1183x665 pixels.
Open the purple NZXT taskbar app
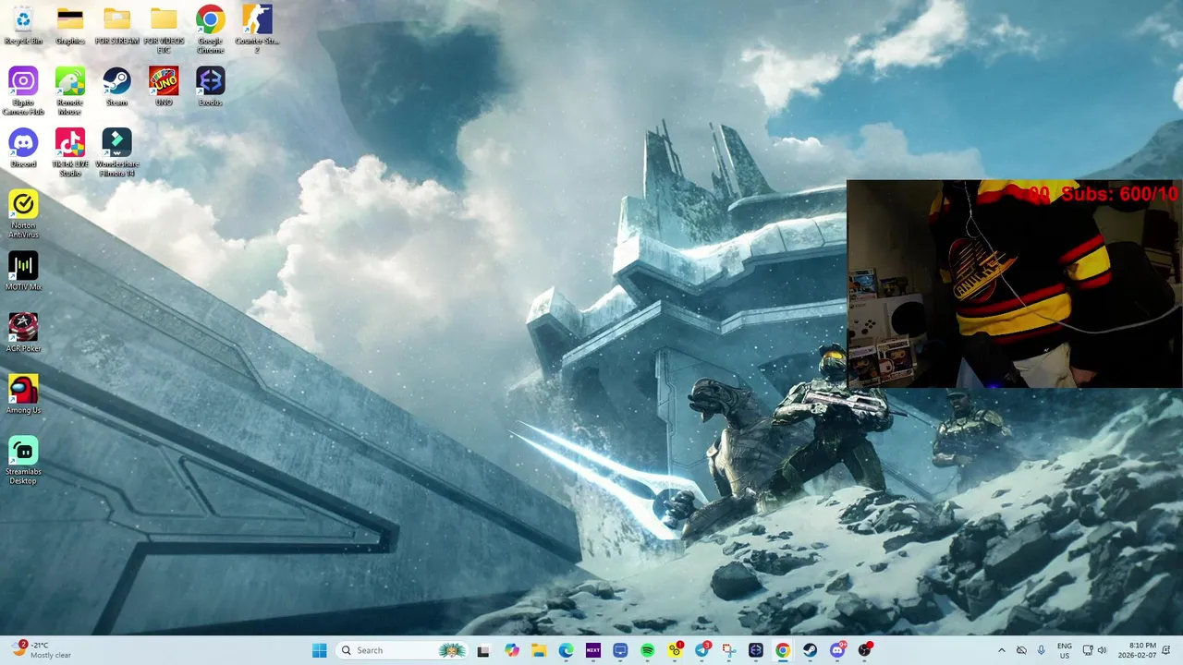pos(593,650)
